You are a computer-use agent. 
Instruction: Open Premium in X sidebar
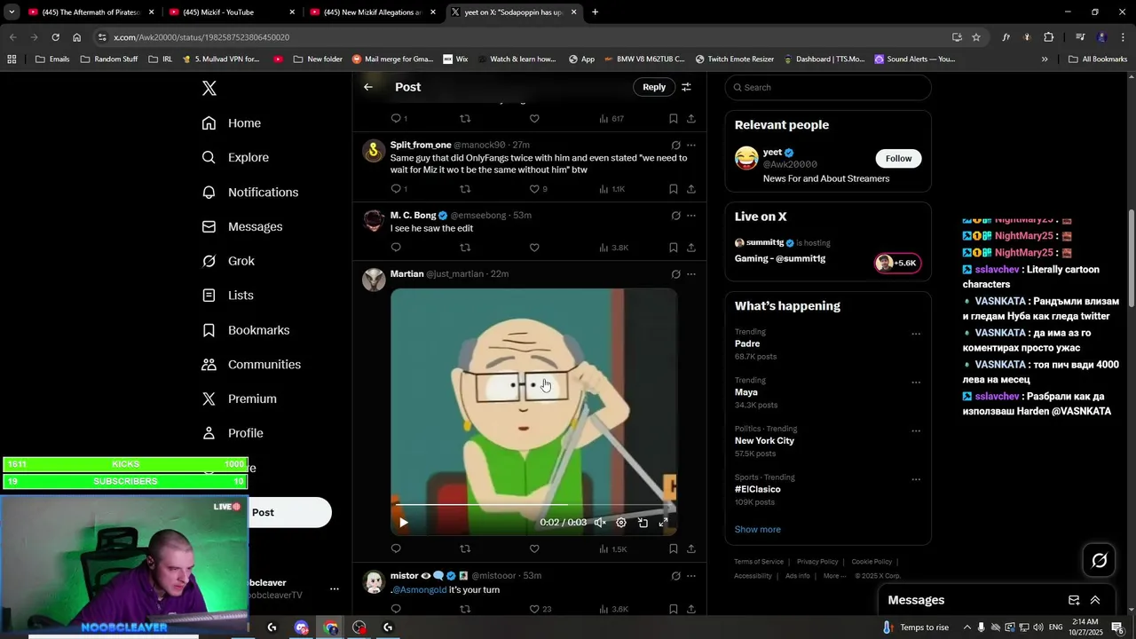coord(240,398)
